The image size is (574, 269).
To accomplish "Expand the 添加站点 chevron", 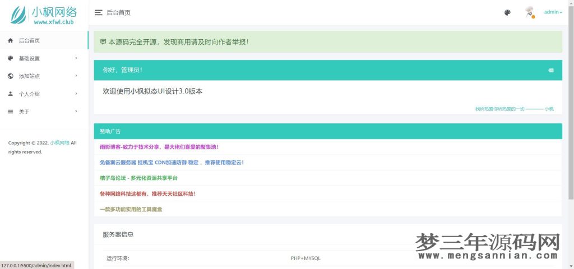I will coord(76,76).
